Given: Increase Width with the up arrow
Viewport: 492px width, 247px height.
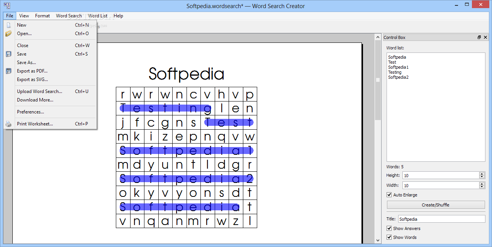Looking at the screenshot, I should 482,184.
